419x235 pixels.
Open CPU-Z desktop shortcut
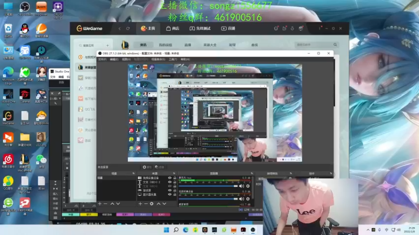coord(58,10)
